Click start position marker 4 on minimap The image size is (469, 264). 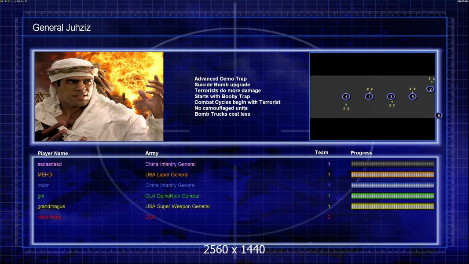pos(346,96)
